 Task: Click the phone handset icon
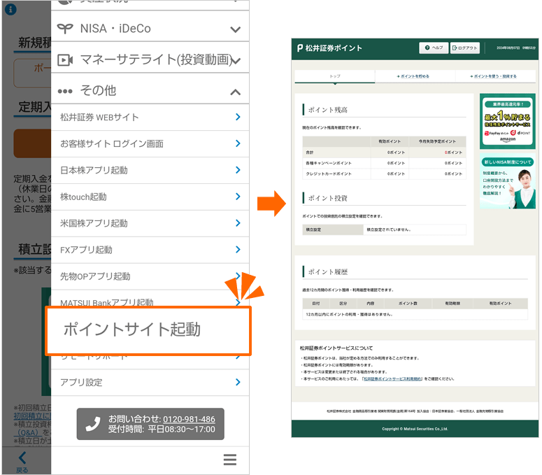(93, 424)
